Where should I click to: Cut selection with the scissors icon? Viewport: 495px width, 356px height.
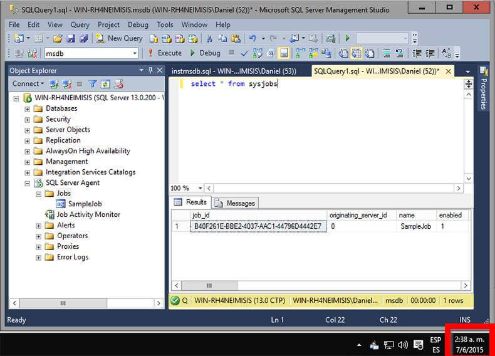[209, 38]
